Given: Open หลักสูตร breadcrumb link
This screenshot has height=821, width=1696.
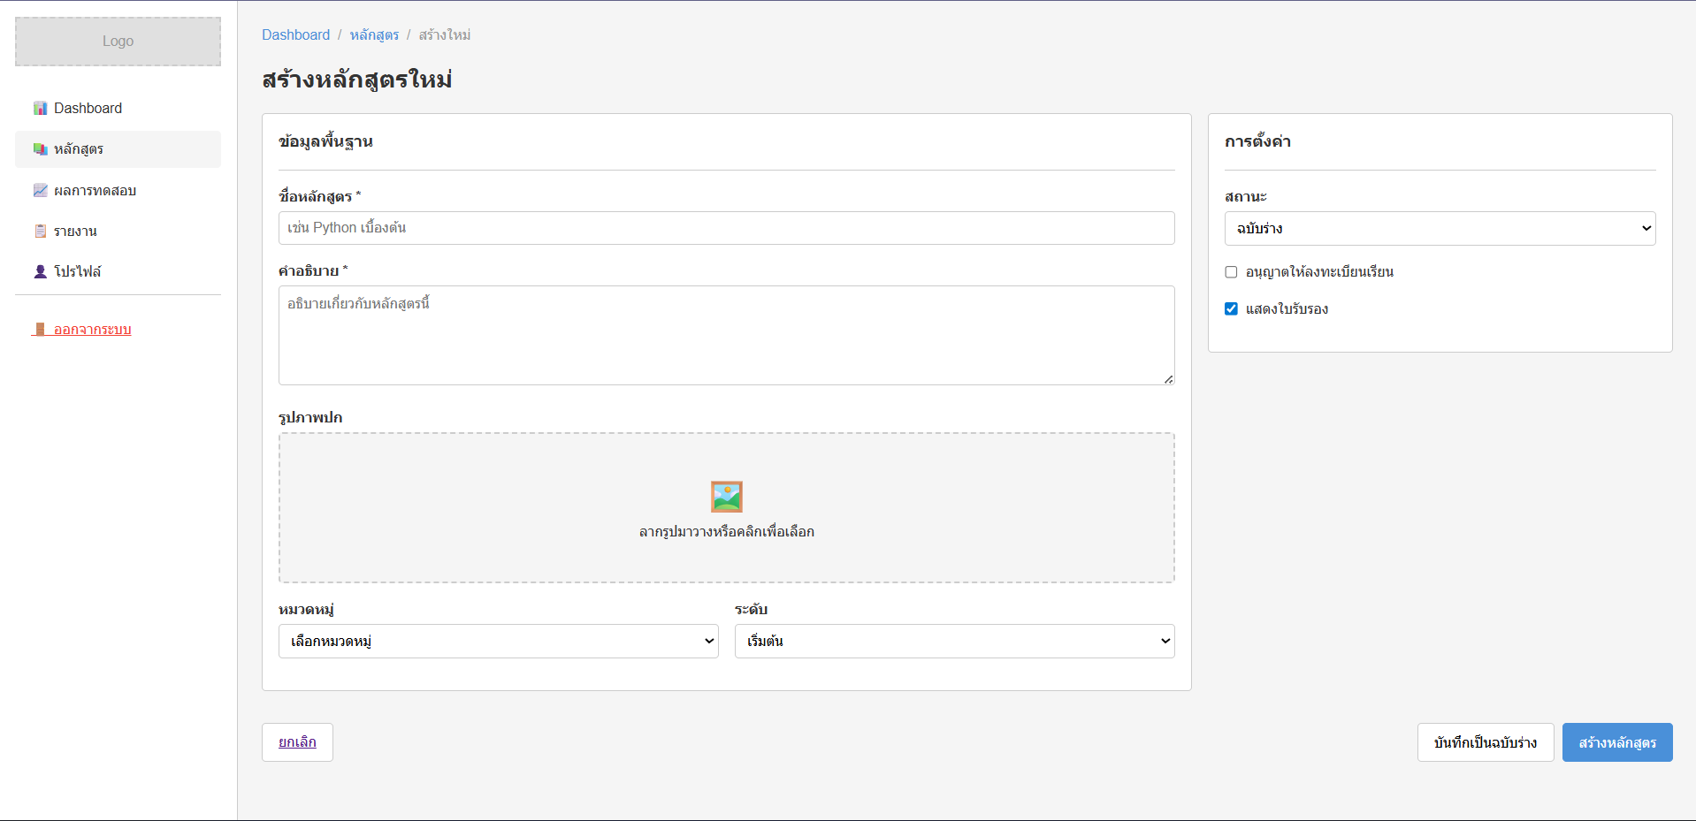Looking at the screenshot, I should pyautogui.click(x=374, y=35).
